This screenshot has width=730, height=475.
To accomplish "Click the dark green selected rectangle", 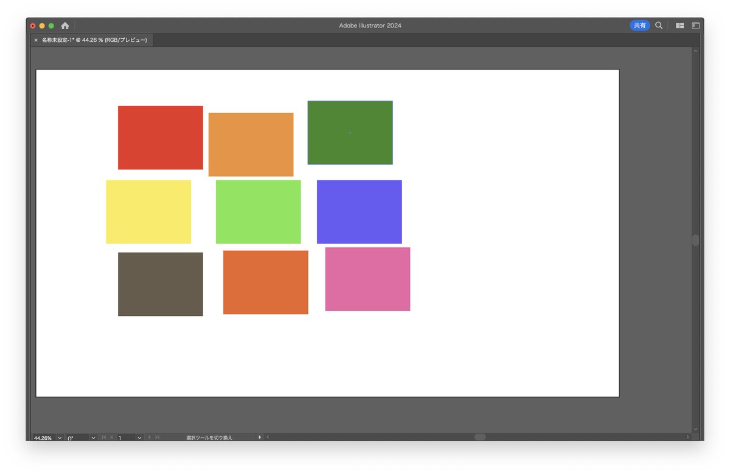I will (350, 132).
